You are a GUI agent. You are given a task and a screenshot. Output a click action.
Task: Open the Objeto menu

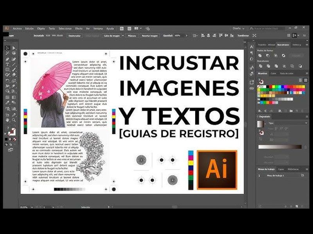click(x=41, y=28)
